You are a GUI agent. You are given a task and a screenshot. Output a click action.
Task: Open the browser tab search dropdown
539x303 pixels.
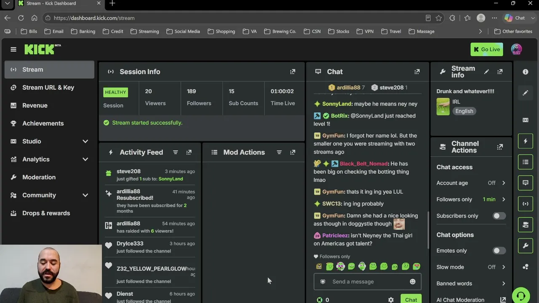[x=7, y=3]
